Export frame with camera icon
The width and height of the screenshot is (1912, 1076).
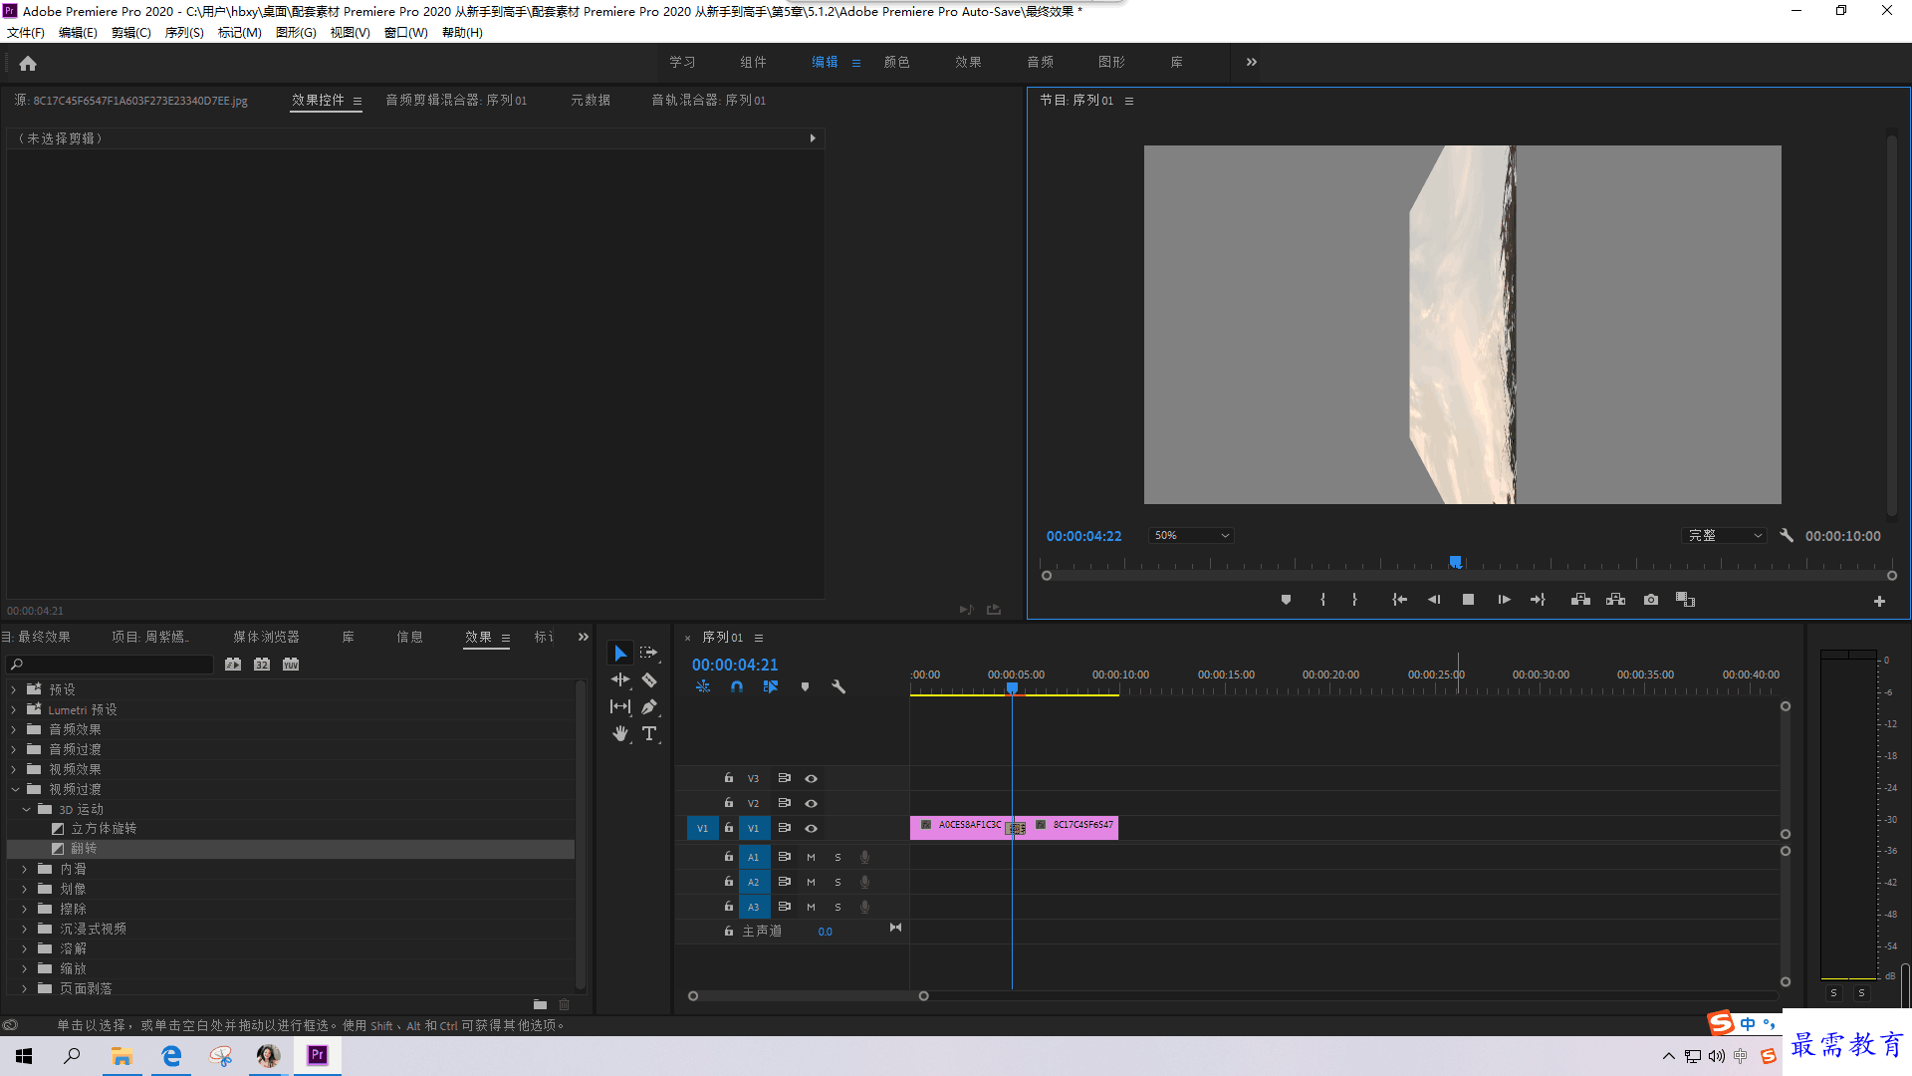1651,600
